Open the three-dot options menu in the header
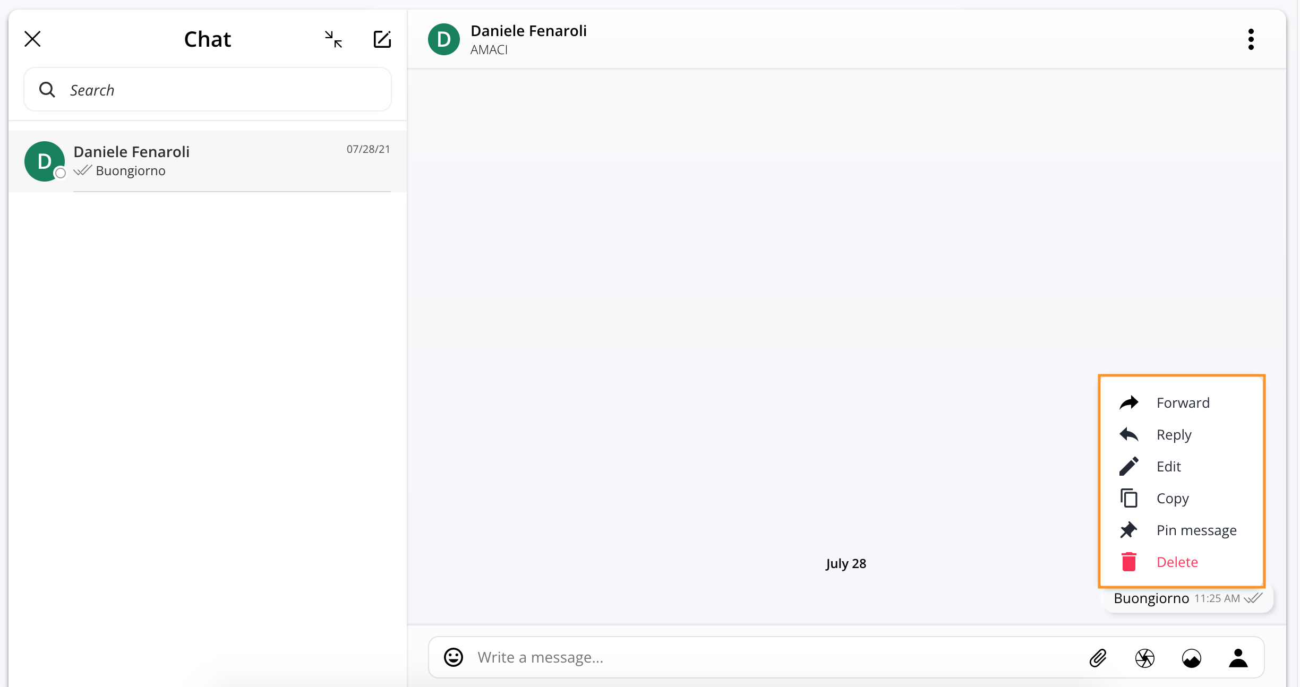Viewport: 1300px width, 687px height. pos(1251,39)
